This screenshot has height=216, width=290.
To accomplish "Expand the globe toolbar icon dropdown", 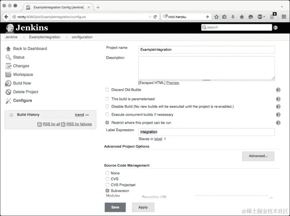I will coord(264,17).
